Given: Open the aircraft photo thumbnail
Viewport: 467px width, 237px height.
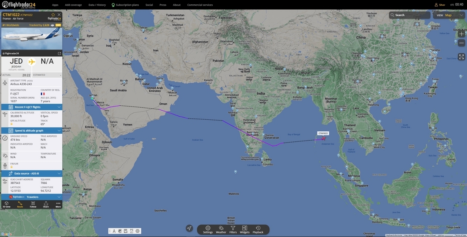Looking at the screenshot, I should point(32,39).
